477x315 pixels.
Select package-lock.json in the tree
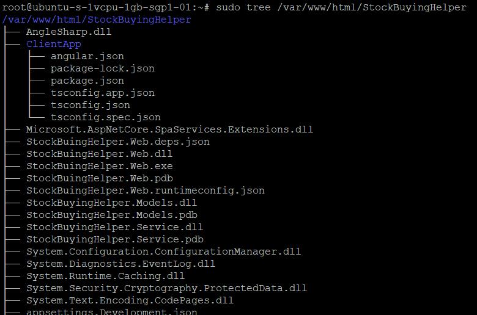[103, 68]
